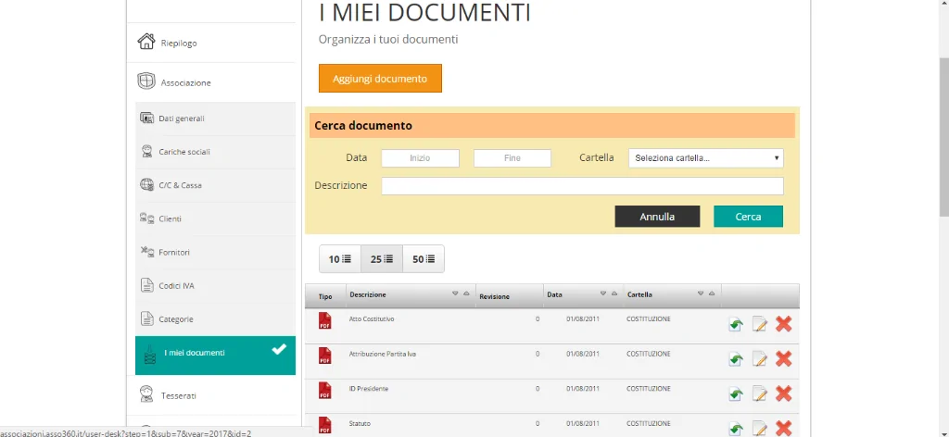Sort Cartella column descending
This screenshot has height=437, width=949.
(x=701, y=293)
